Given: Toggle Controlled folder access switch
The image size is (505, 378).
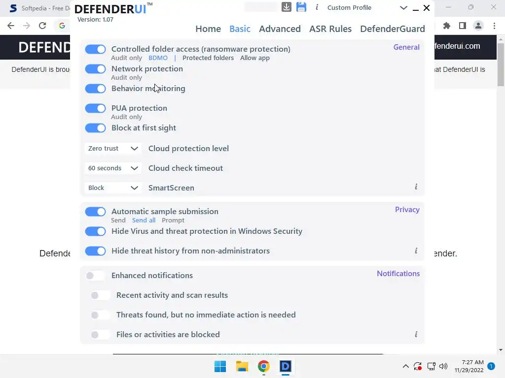Looking at the screenshot, I should (95, 49).
